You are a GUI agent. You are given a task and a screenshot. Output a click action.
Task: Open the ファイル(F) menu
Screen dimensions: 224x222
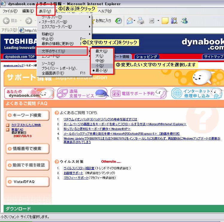(x=10, y=11)
